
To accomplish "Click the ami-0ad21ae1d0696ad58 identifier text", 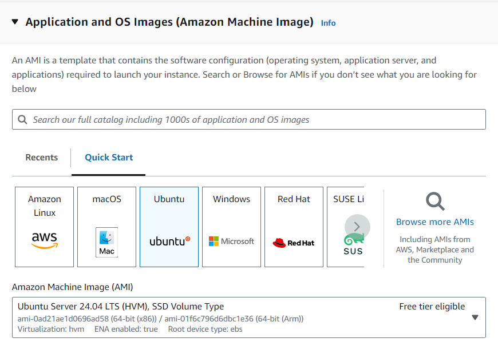I will tap(63, 319).
